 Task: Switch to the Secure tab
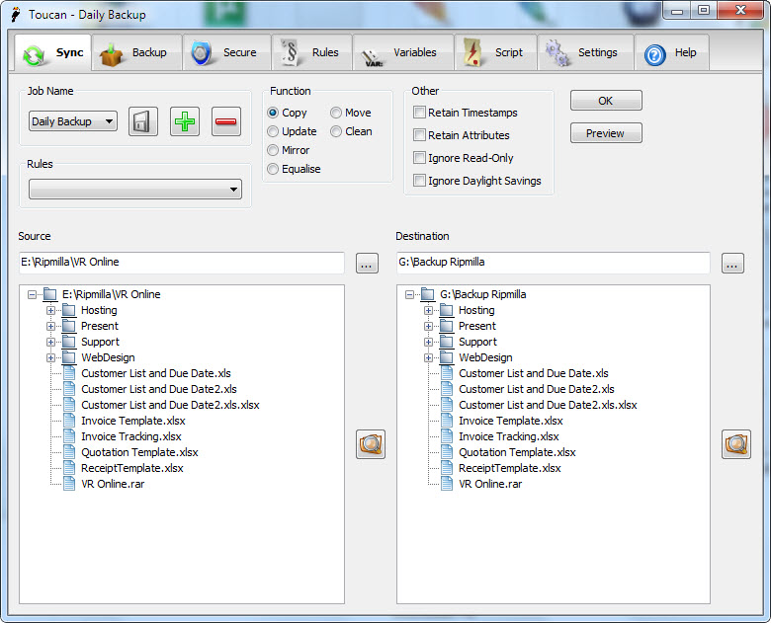pos(226,53)
